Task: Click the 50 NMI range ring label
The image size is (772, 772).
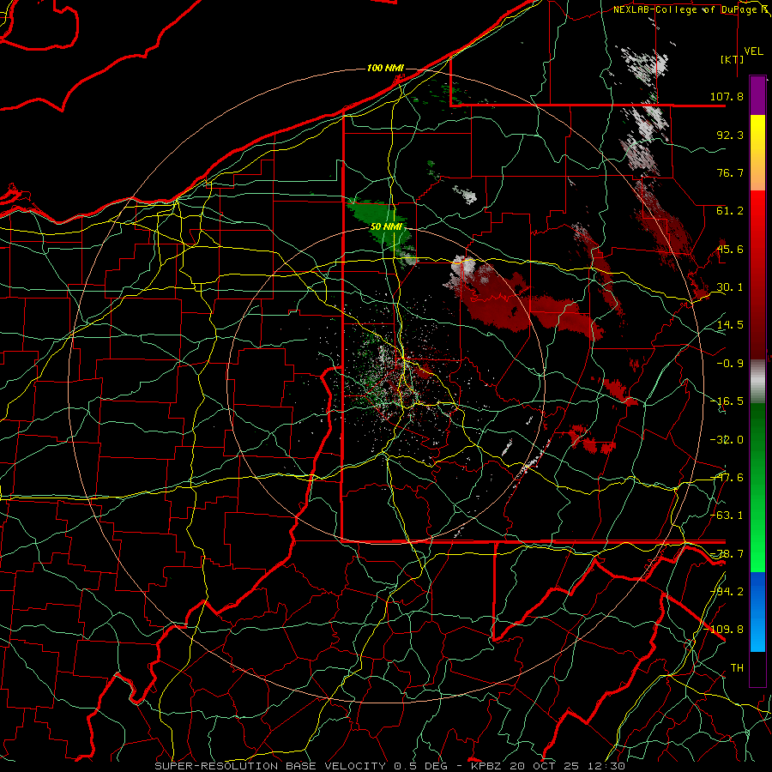Action: [386, 227]
